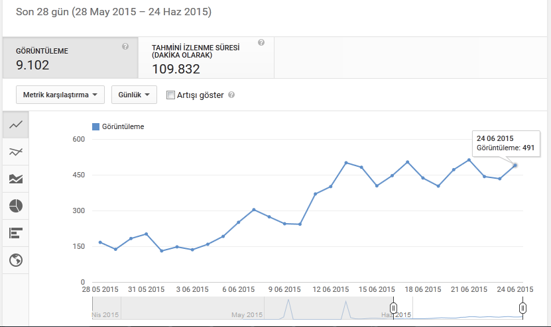Open the Metrik karşılaştırma dropdown
551x327 pixels.
click(x=60, y=95)
